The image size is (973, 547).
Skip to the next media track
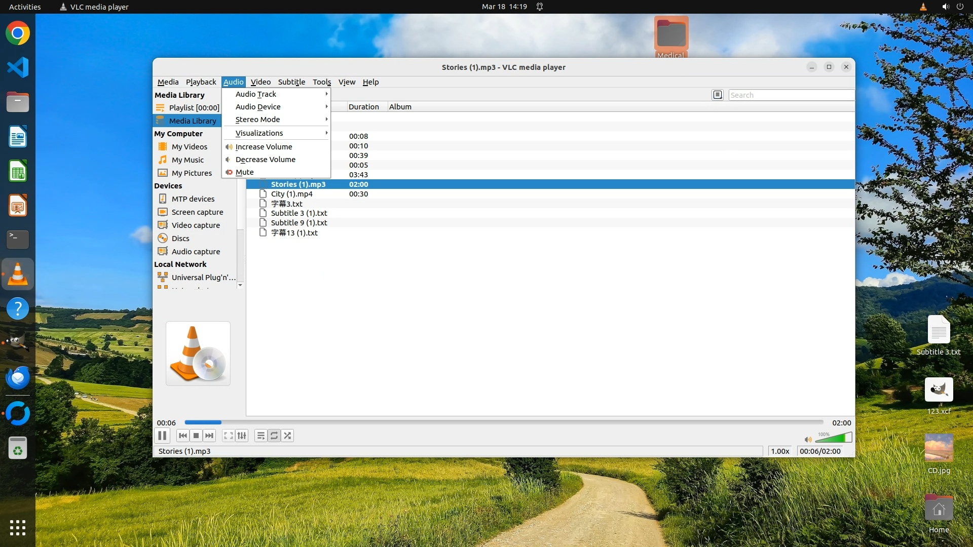[x=209, y=436]
